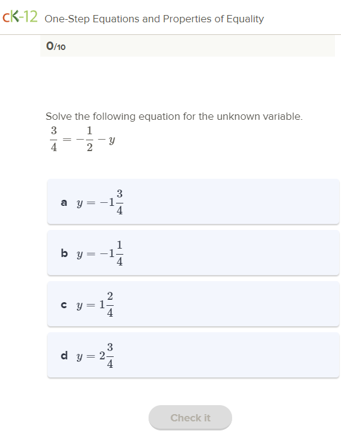
Task: Click the letter b option label
Action: 64,253
